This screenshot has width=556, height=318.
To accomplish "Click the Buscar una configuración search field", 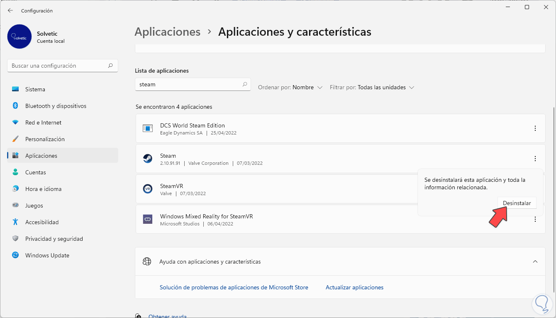I will [63, 66].
